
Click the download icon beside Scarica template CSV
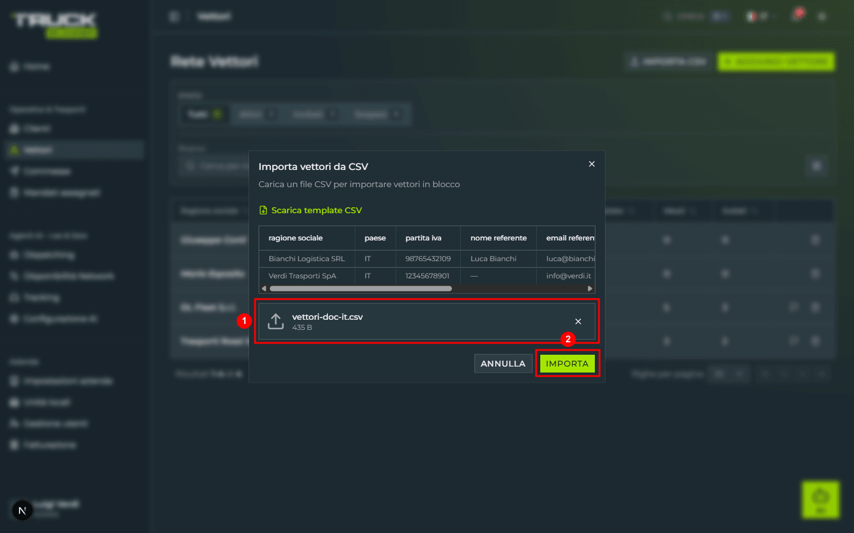click(263, 210)
